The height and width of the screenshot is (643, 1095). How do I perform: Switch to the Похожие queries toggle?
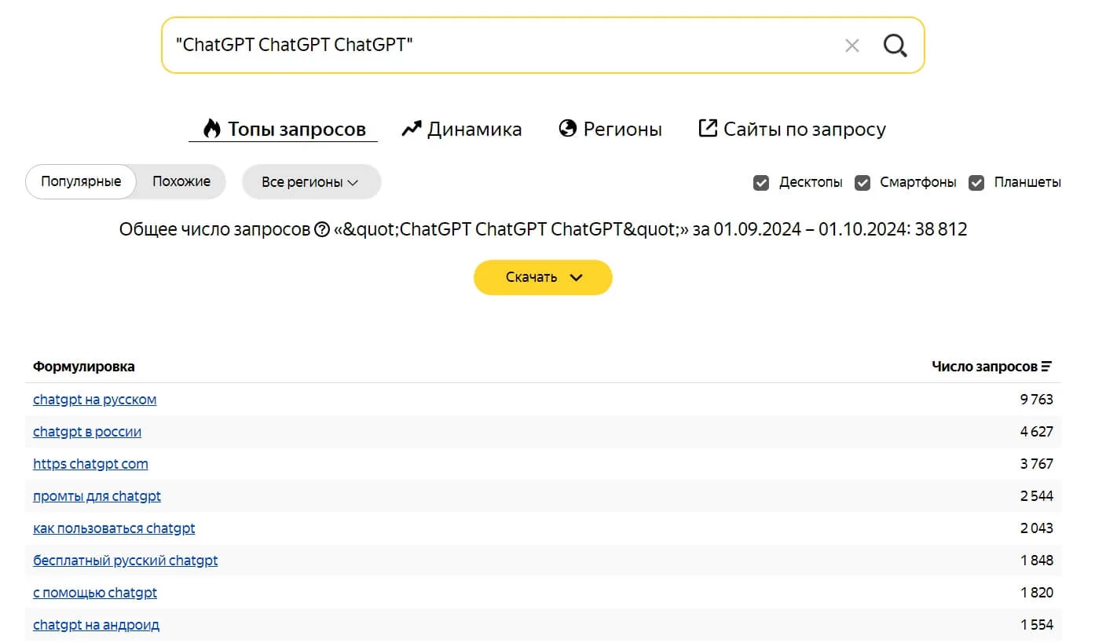click(181, 181)
